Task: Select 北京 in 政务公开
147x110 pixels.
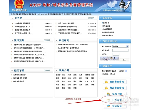Action: 63,75
